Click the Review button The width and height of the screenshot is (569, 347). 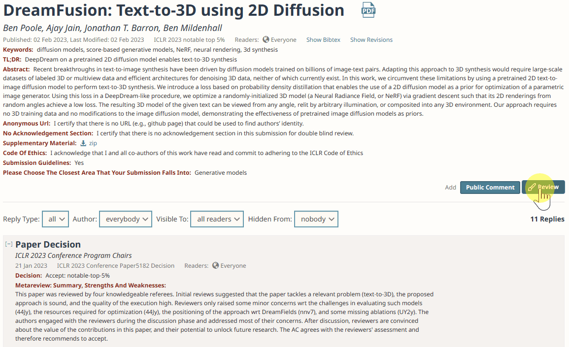tap(543, 187)
